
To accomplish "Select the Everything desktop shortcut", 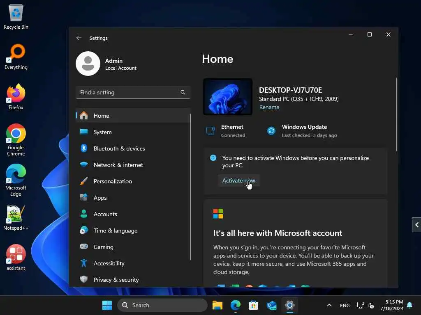I will [x=16, y=57].
